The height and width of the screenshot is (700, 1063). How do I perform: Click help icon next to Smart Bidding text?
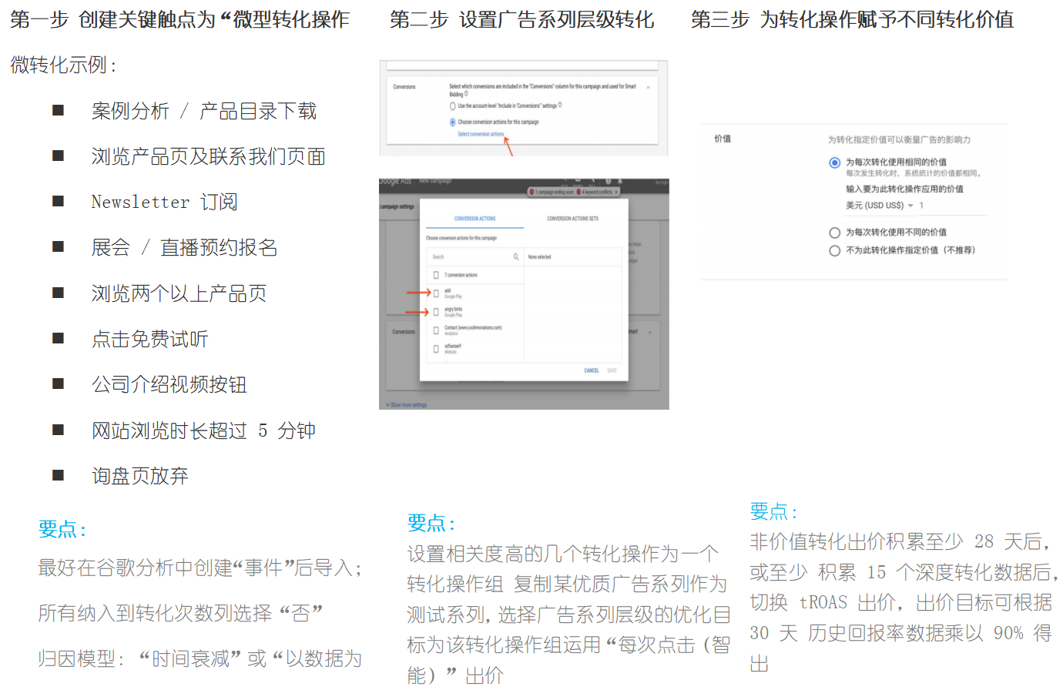click(466, 94)
